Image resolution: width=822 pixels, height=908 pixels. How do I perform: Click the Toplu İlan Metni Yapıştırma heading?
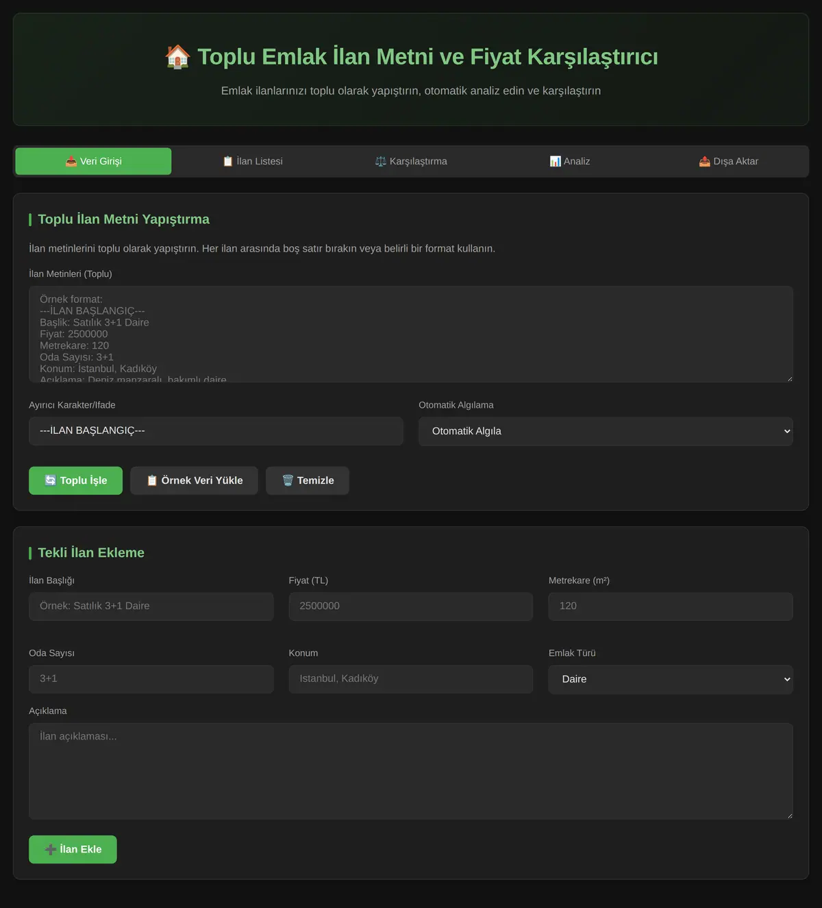point(123,219)
